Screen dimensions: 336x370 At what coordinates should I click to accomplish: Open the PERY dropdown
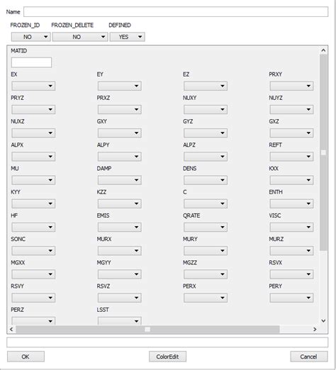click(291, 298)
